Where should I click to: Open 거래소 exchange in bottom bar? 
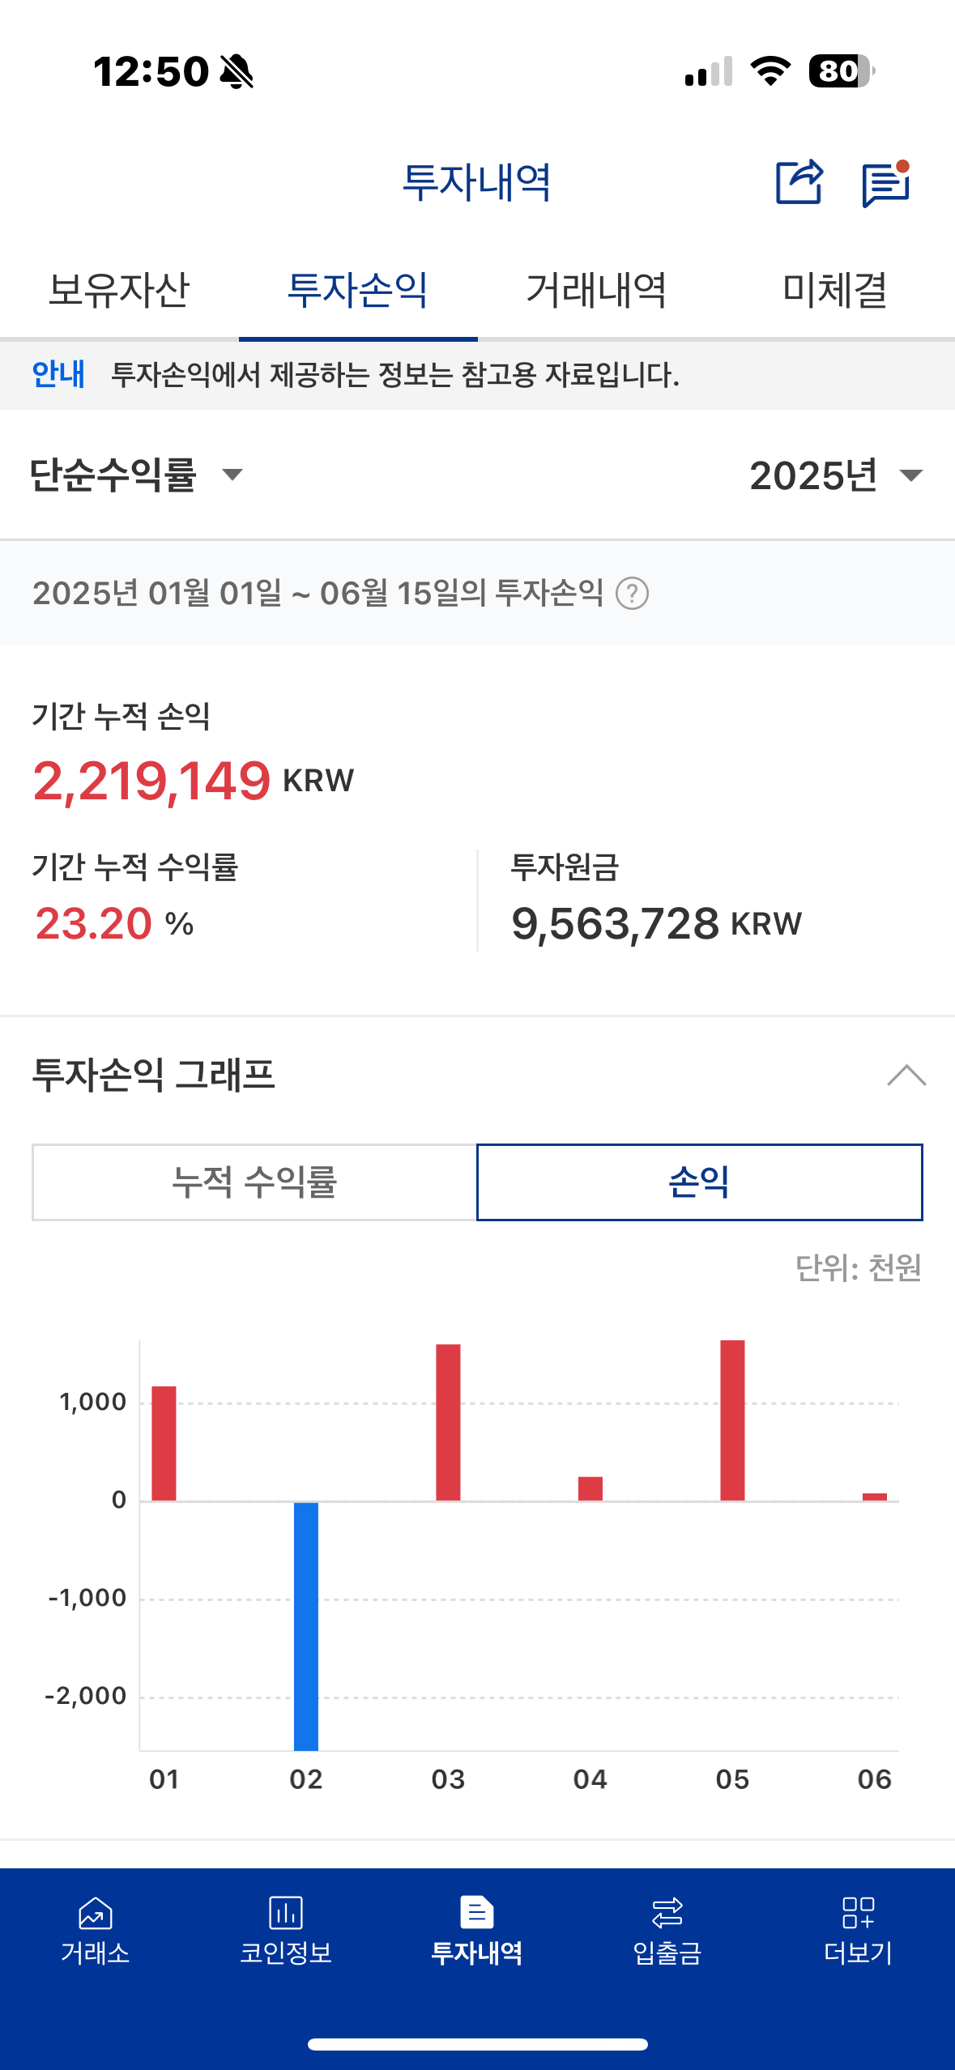[96, 1932]
